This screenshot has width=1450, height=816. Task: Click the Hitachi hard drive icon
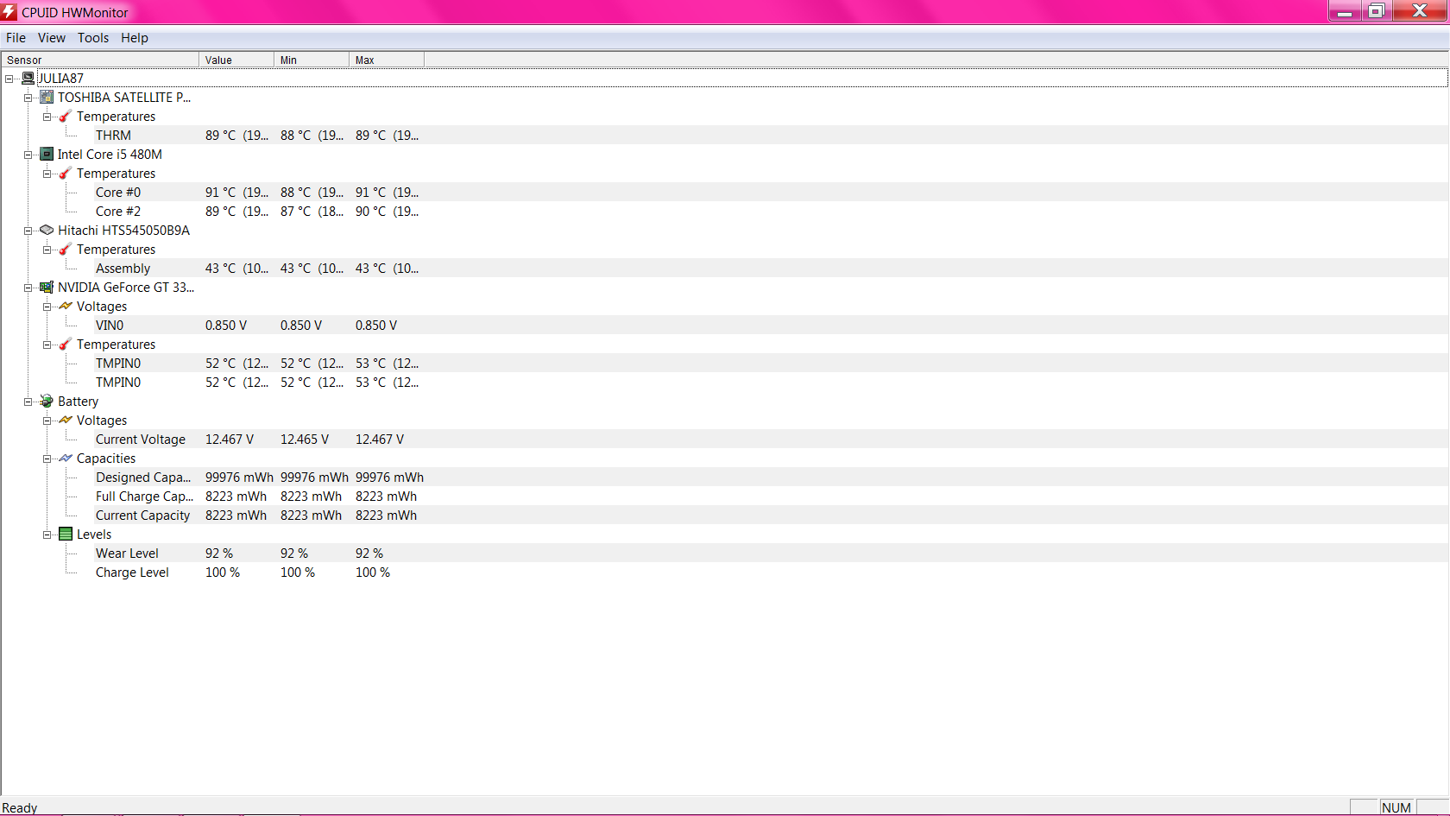(47, 231)
